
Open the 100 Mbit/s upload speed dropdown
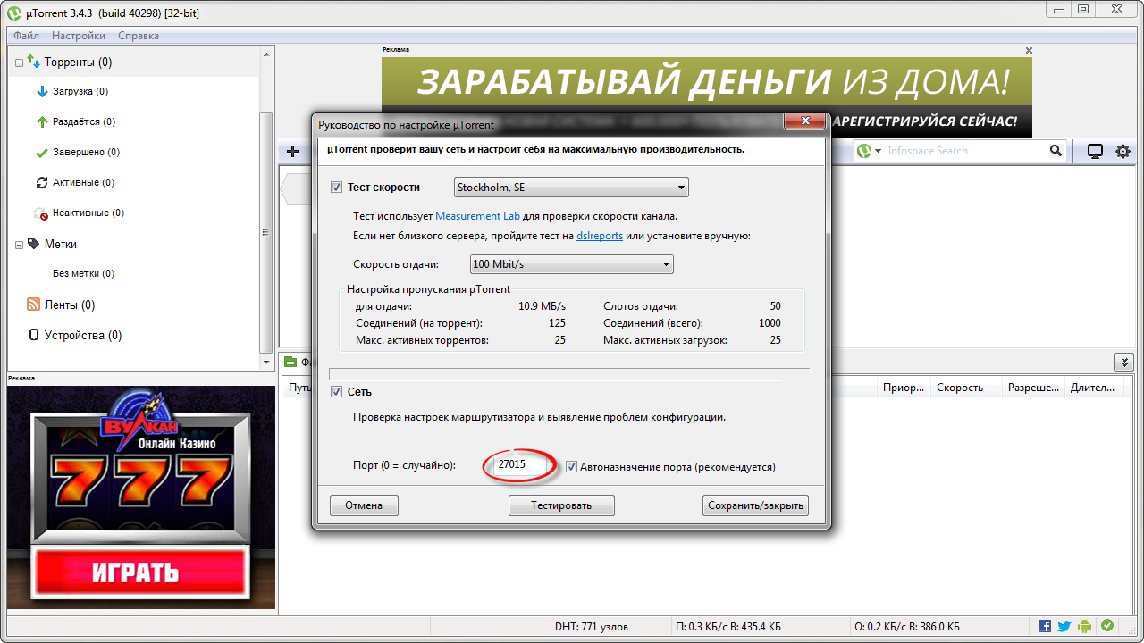click(572, 264)
